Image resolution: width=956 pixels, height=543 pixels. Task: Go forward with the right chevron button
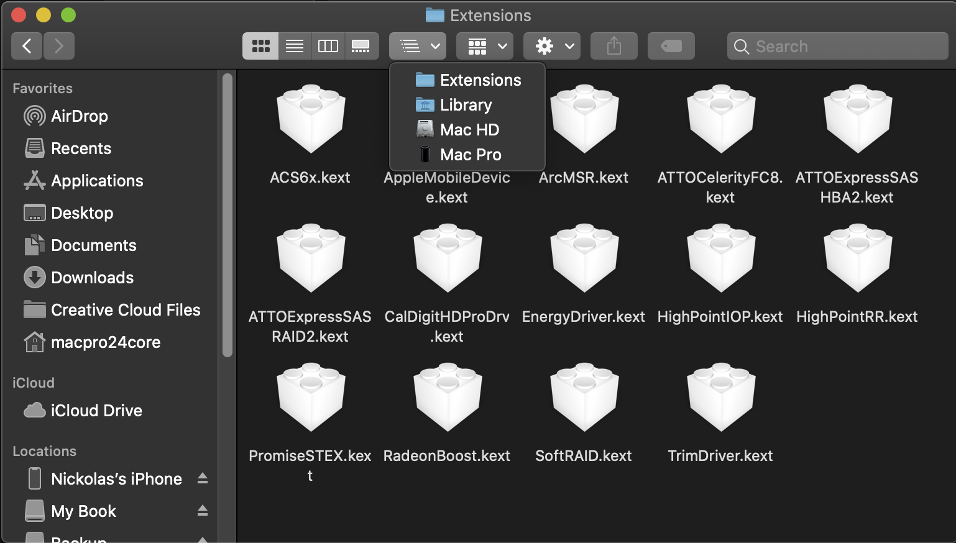(x=59, y=46)
